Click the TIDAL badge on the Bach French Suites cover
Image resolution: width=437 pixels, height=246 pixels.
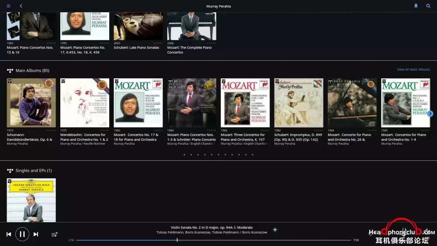point(10,181)
